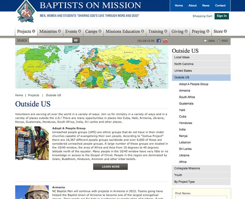245x199 pixels.
Task: Expand the Ministries menu plus icon
Action: tap(59, 31)
